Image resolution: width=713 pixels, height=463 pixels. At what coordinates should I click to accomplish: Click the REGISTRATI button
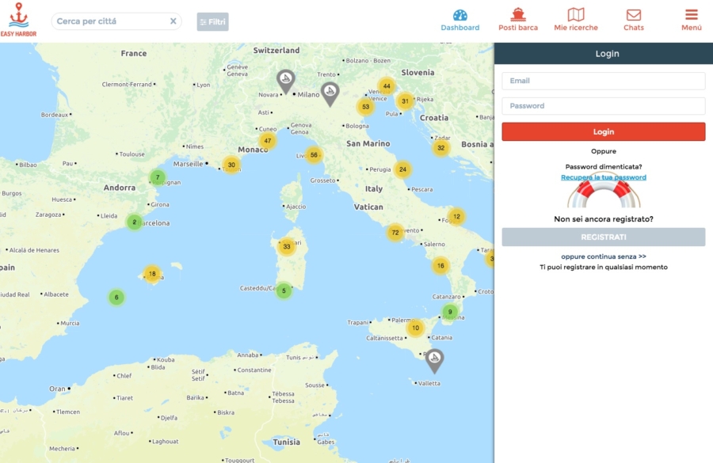(603, 237)
